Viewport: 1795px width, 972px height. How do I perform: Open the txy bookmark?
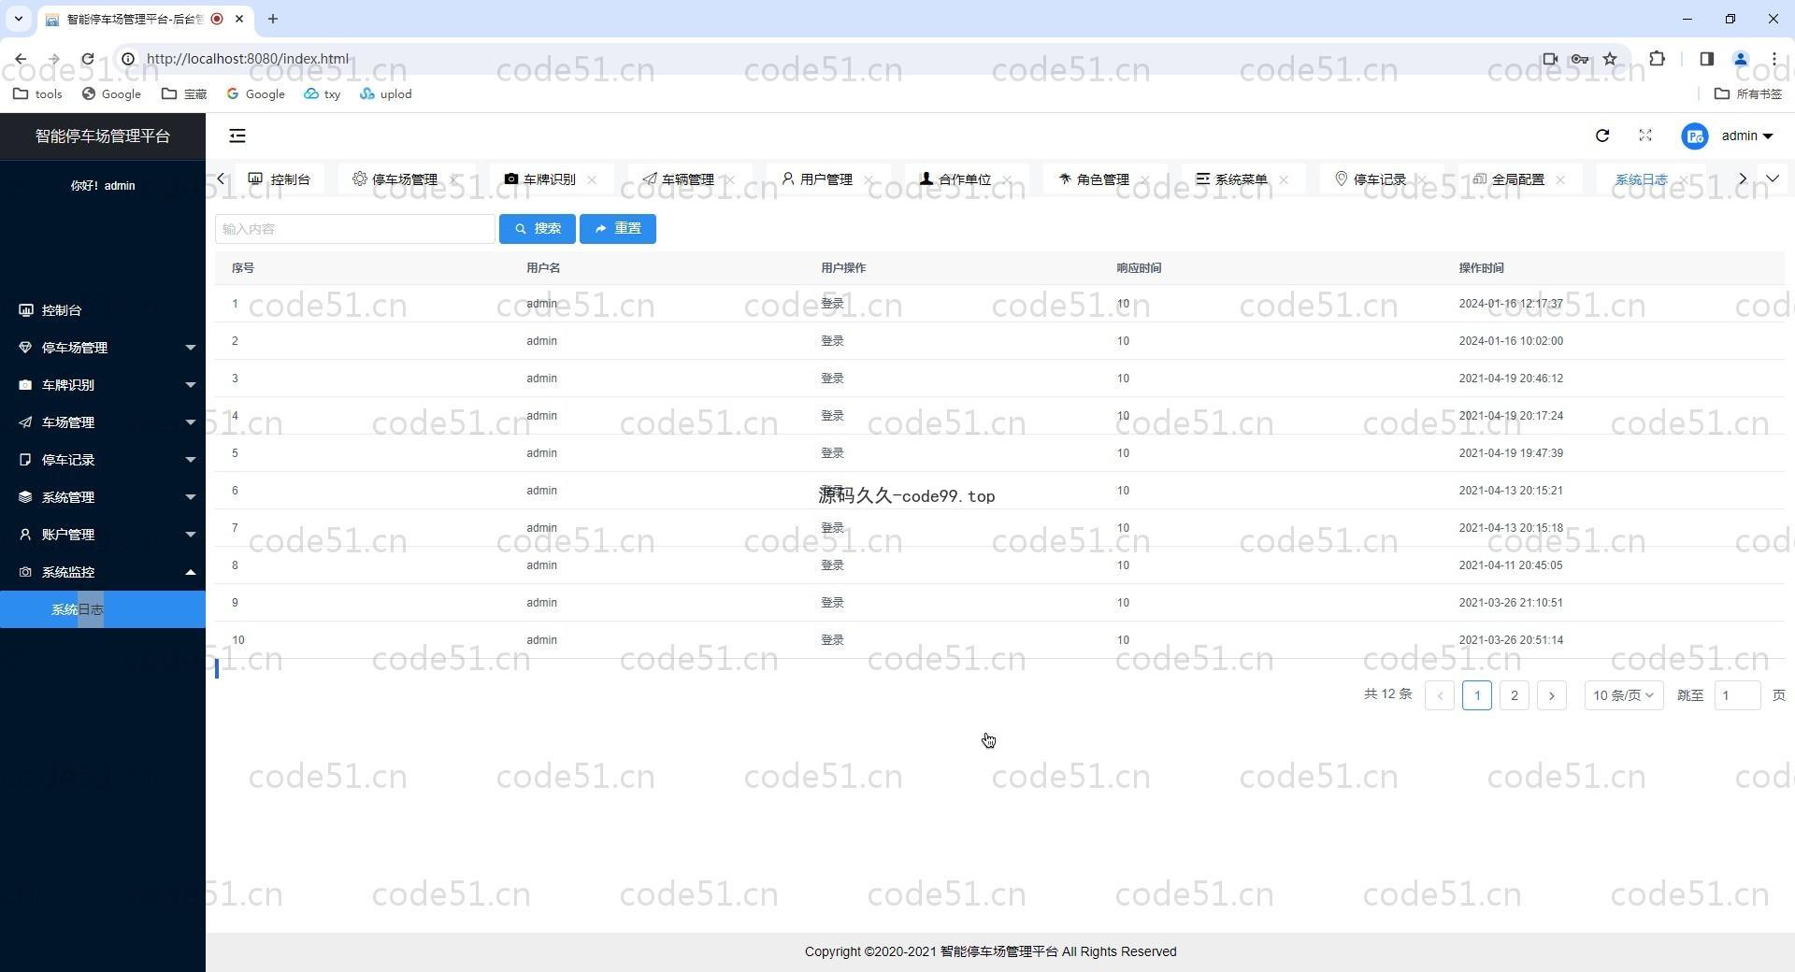coord(323,94)
